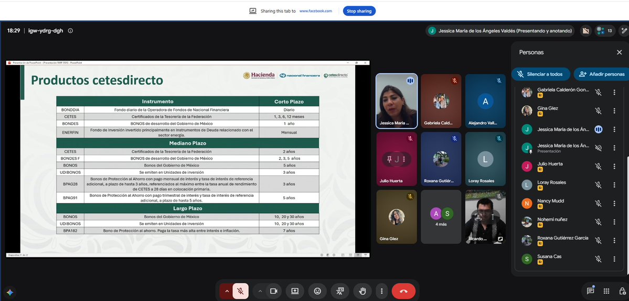
Task: Leave the call with red hang-up button
Action: tap(403, 291)
